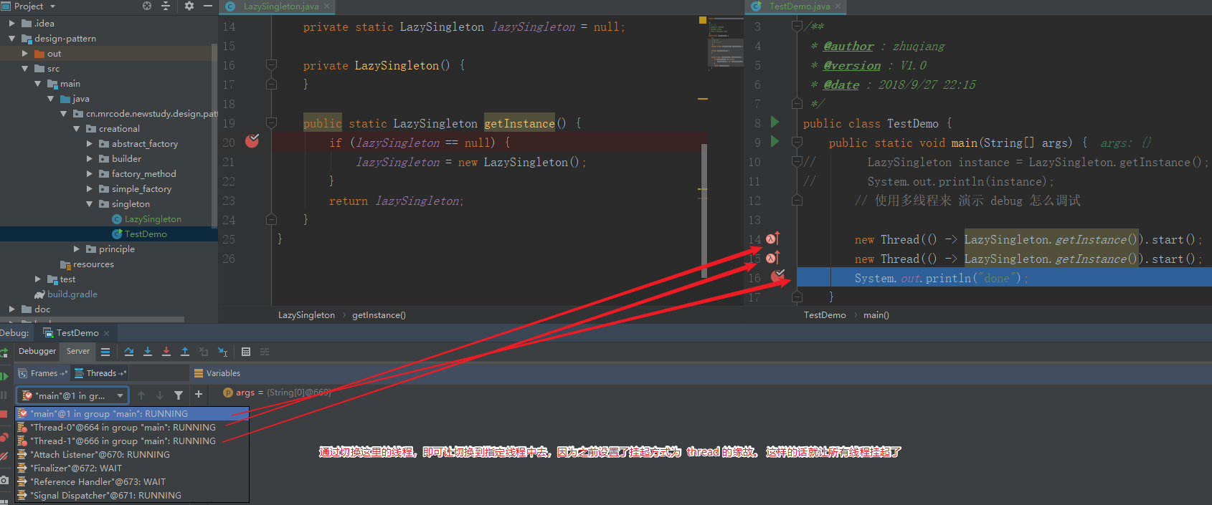Open the Evaluate Expression calculator icon

tap(246, 352)
